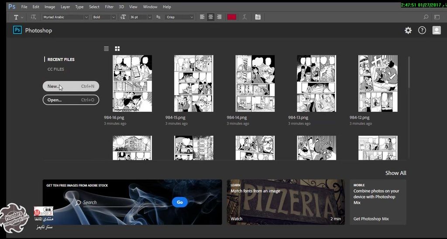Toggle Character and Paragraph panels icon
This screenshot has height=239, width=447.
258,17
